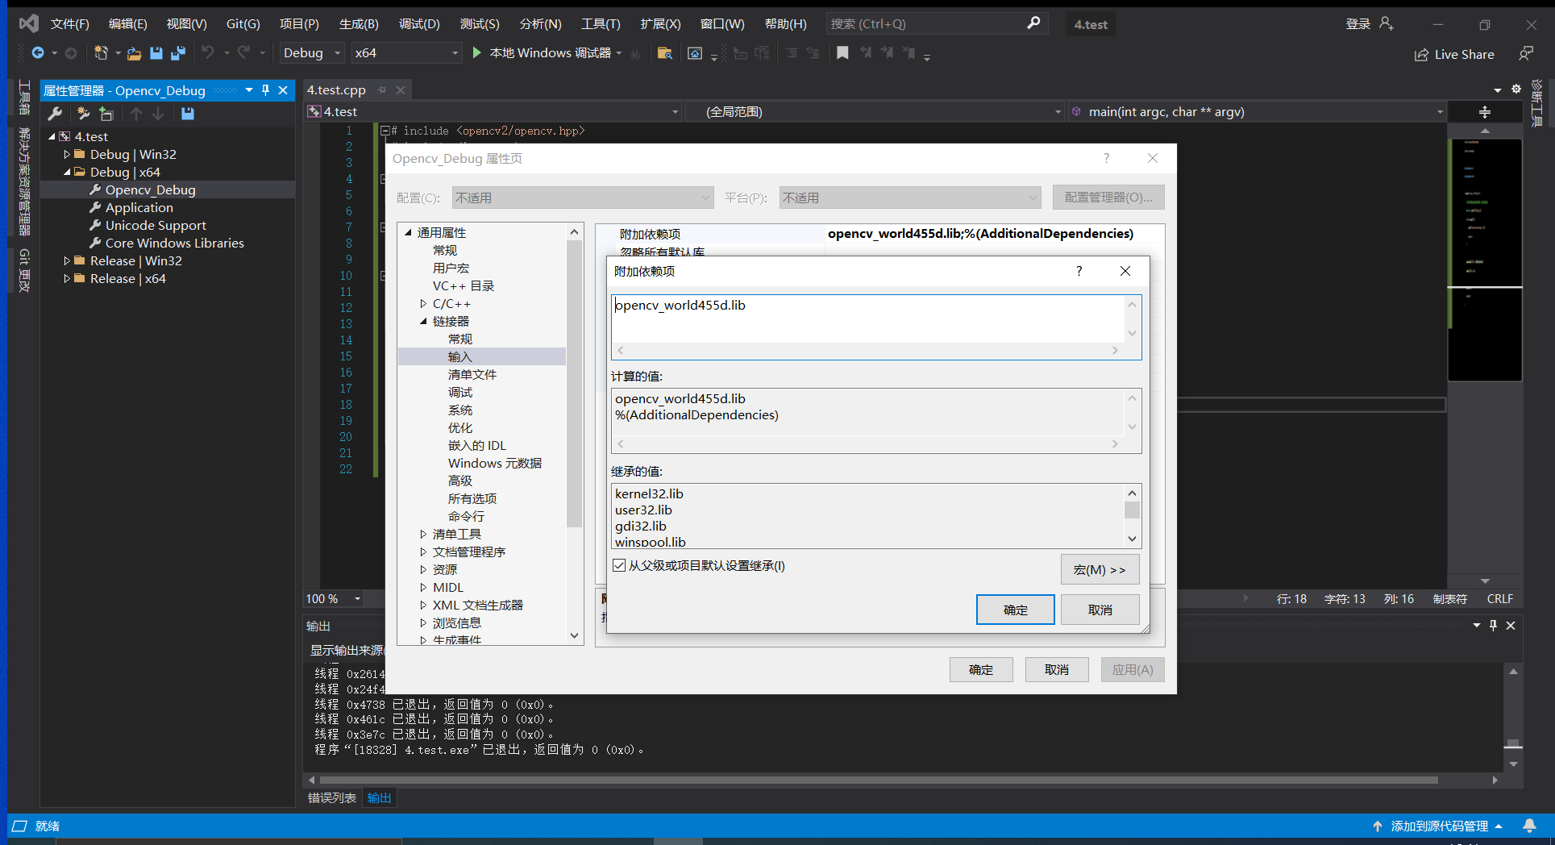The image size is (1555, 845).
Task: Unpin the 属性管理器 panel
Action: (264, 90)
